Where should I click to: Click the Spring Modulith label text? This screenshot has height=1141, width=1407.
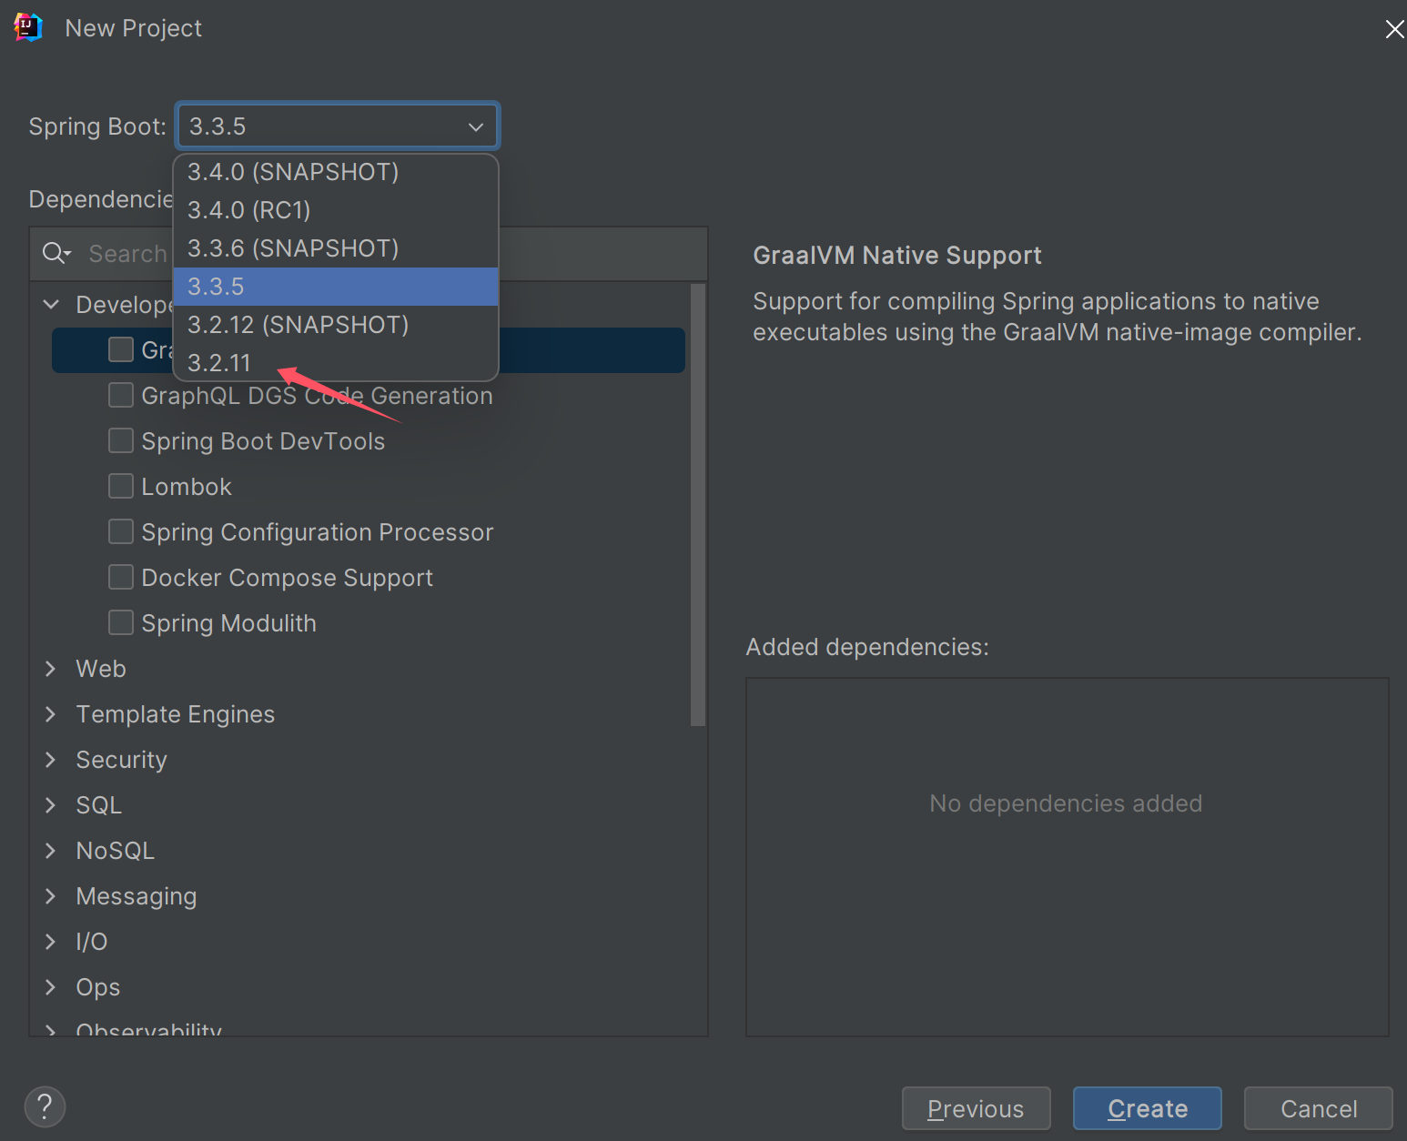(x=229, y=623)
